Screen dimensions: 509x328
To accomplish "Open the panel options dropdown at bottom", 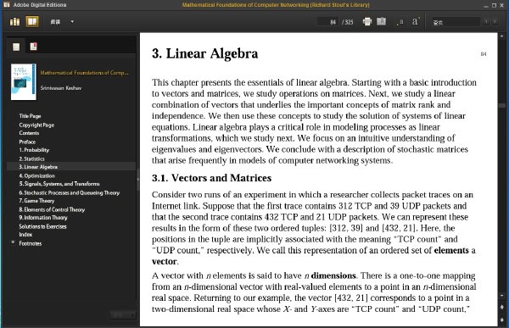I will (123, 315).
